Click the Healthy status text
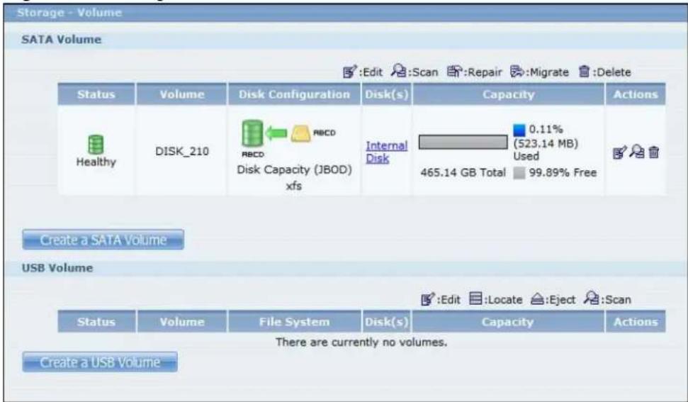The width and height of the screenshot is (688, 402). (96, 162)
